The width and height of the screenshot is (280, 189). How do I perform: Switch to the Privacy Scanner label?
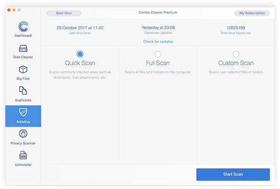23,143
